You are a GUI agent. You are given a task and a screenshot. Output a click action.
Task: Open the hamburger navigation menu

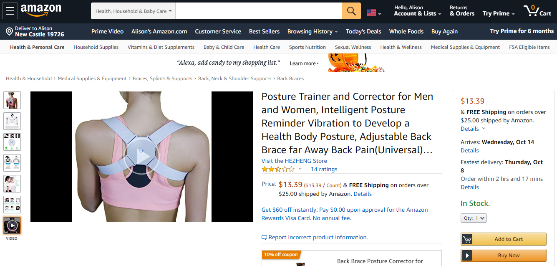pyautogui.click(x=10, y=11)
